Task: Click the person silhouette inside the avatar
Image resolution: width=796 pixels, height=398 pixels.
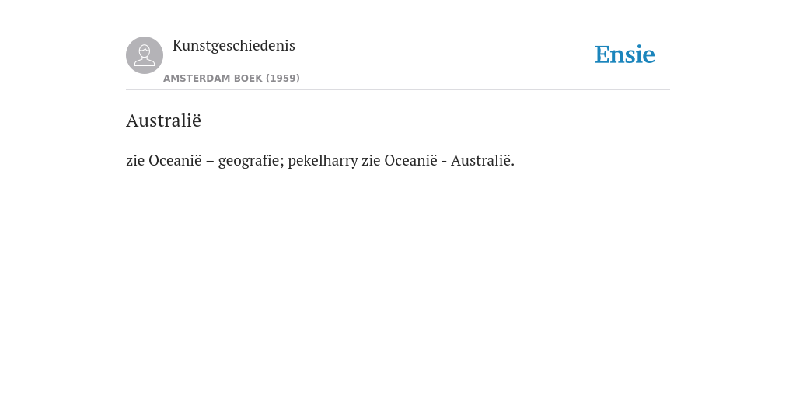Action: (145, 56)
